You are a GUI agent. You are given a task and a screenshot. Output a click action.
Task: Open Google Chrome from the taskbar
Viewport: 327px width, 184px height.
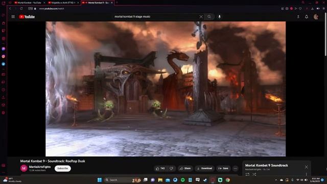(x=227, y=180)
